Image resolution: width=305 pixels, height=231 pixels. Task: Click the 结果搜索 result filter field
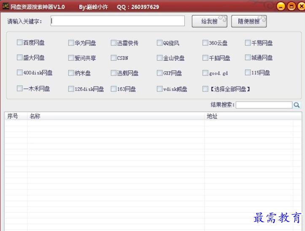click(264, 105)
